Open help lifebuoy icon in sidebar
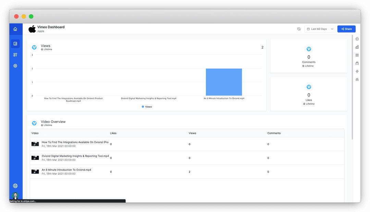 [15, 186]
